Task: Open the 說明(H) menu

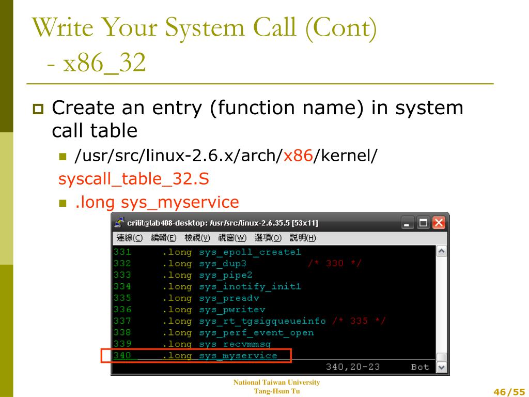Action: tap(303, 238)
